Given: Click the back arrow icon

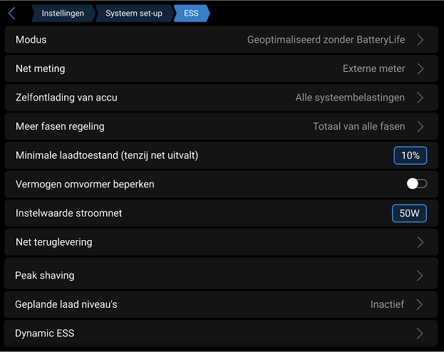Looking at the screenshot, I should pyautogui.click(x=12, y=13).
